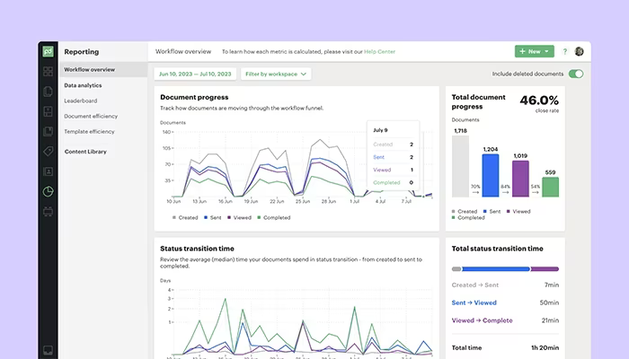Open the contacts icon in sidebar
629x359 pixels.
(49, 171)
